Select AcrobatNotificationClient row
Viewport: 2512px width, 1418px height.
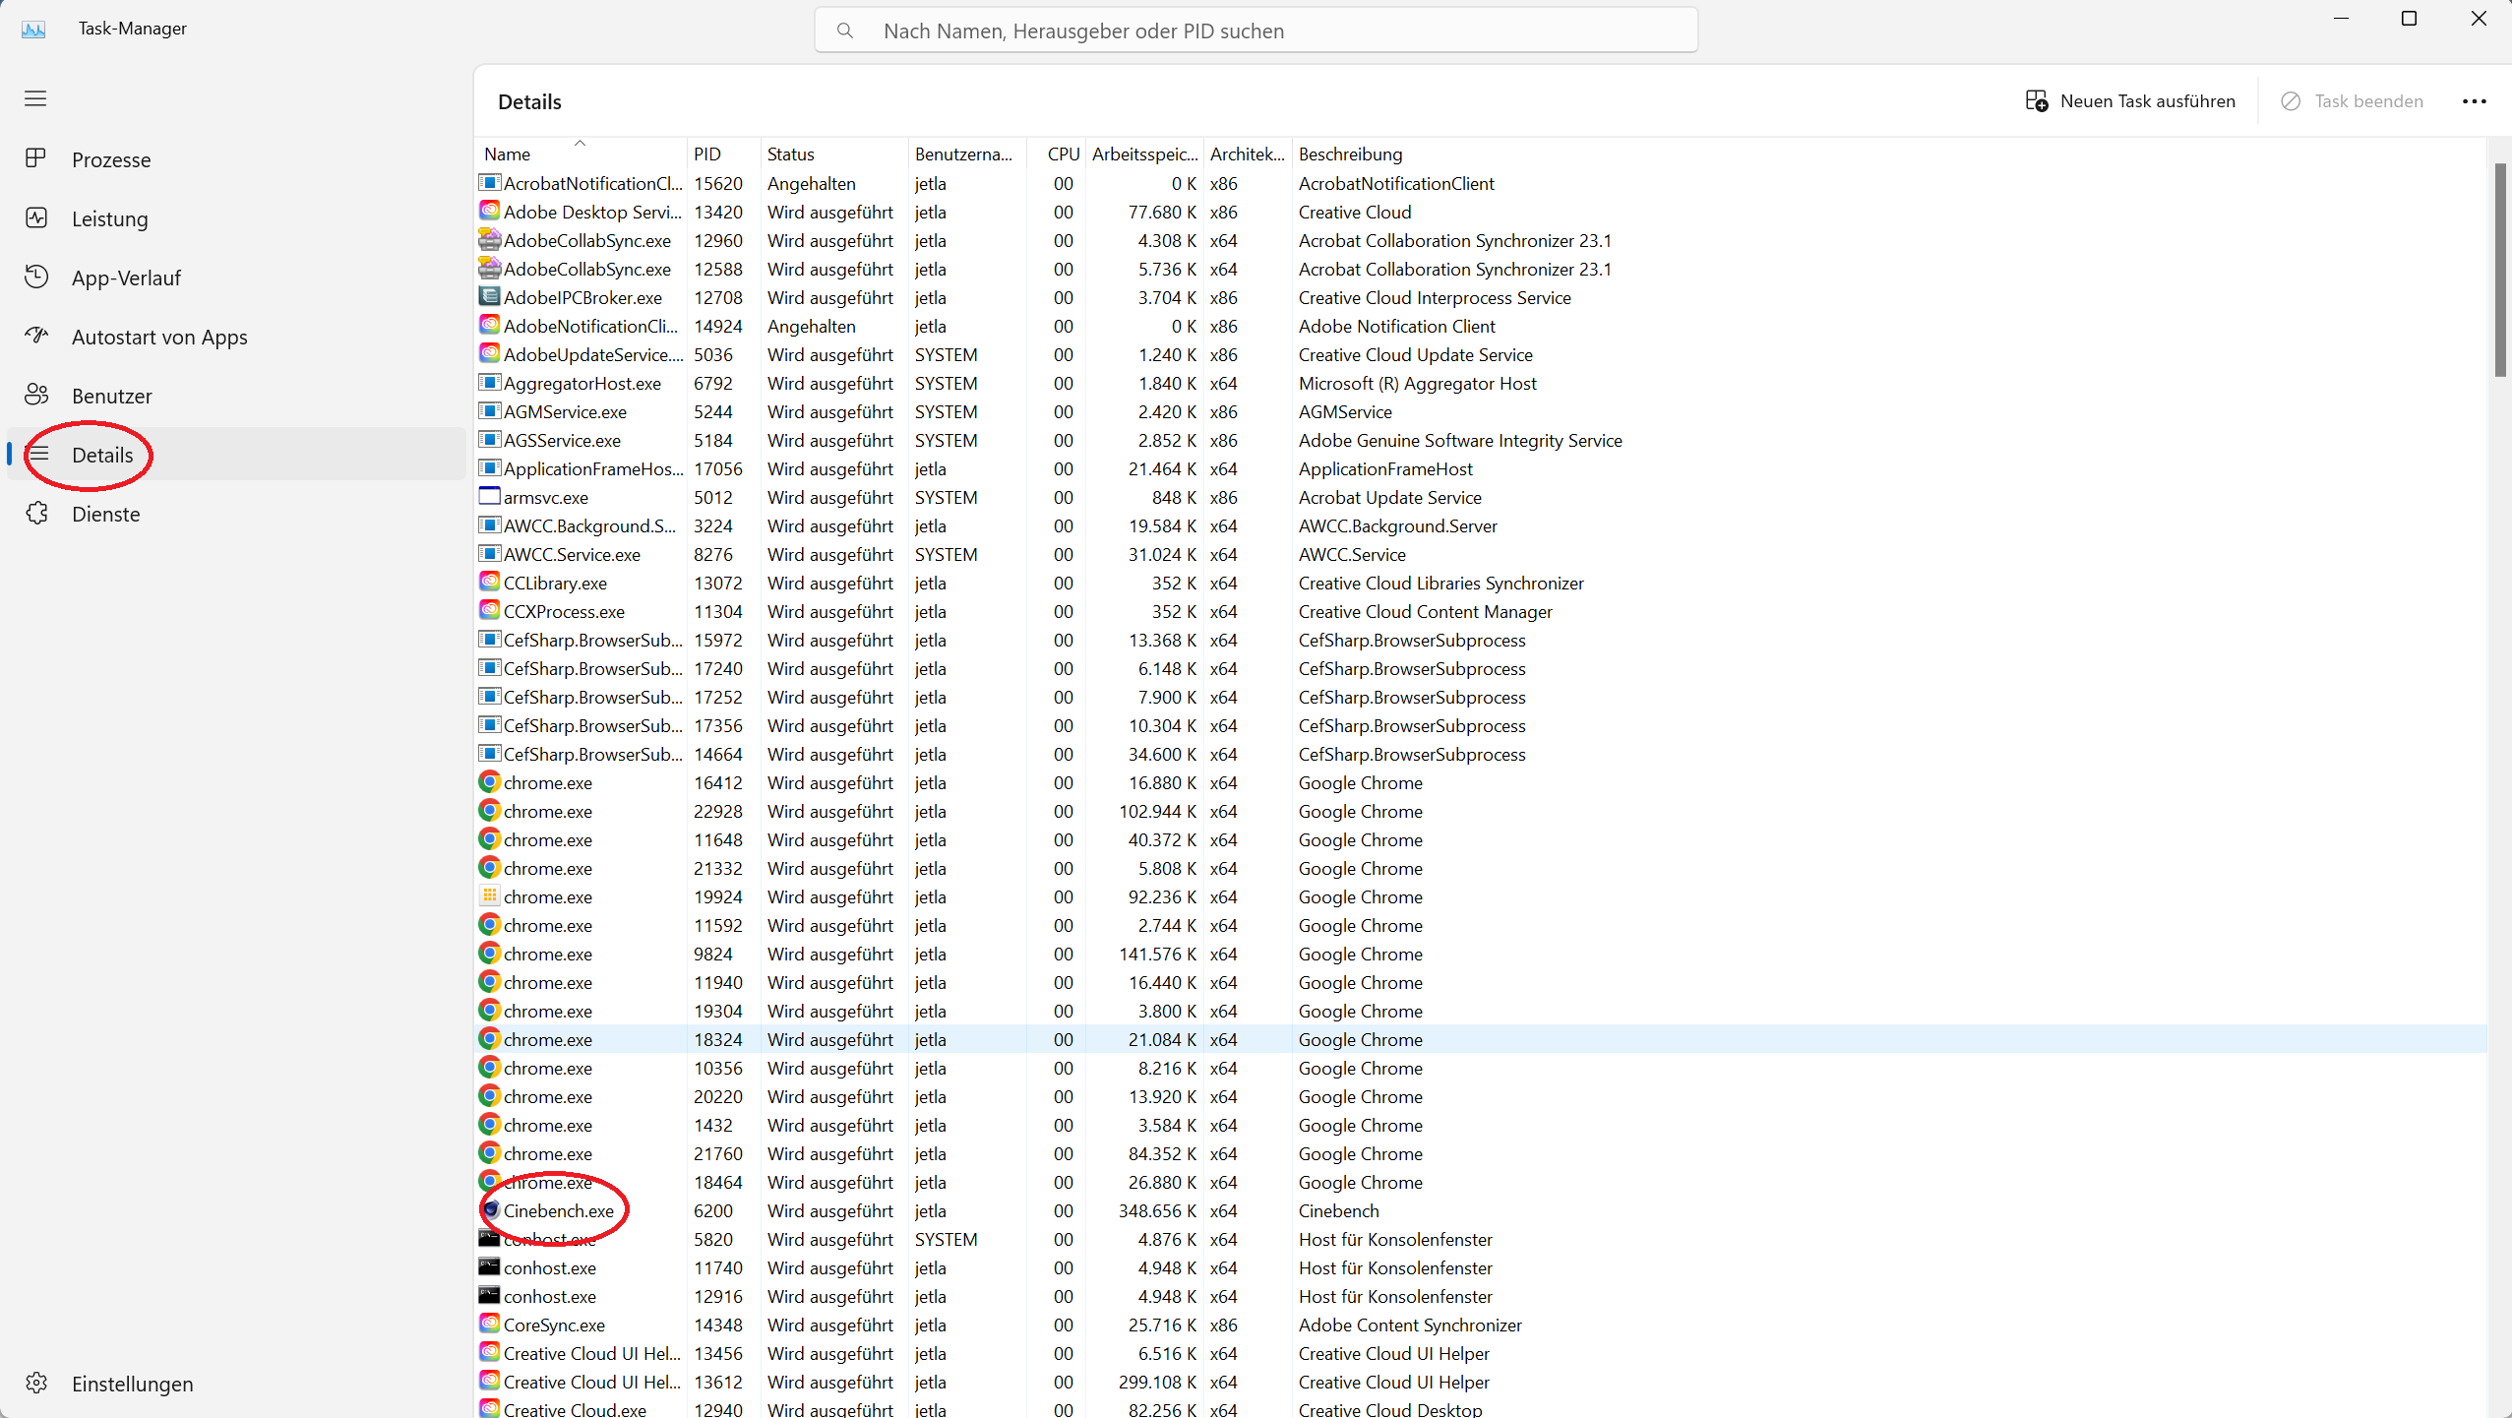click(x=1481, y=183)
